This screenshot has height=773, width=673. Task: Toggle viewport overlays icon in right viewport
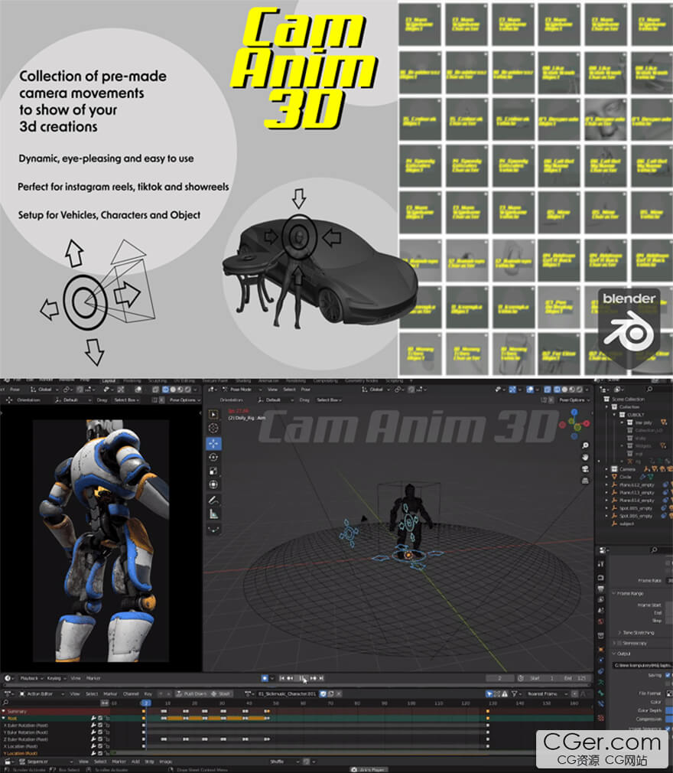[x=531, y=390]
